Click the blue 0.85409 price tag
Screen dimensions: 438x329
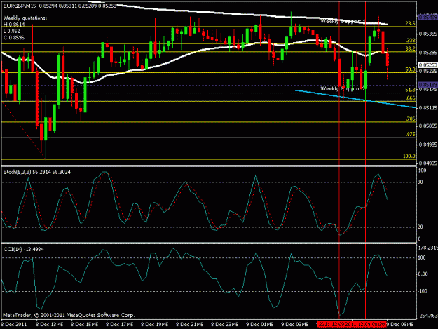pos(427,18)
